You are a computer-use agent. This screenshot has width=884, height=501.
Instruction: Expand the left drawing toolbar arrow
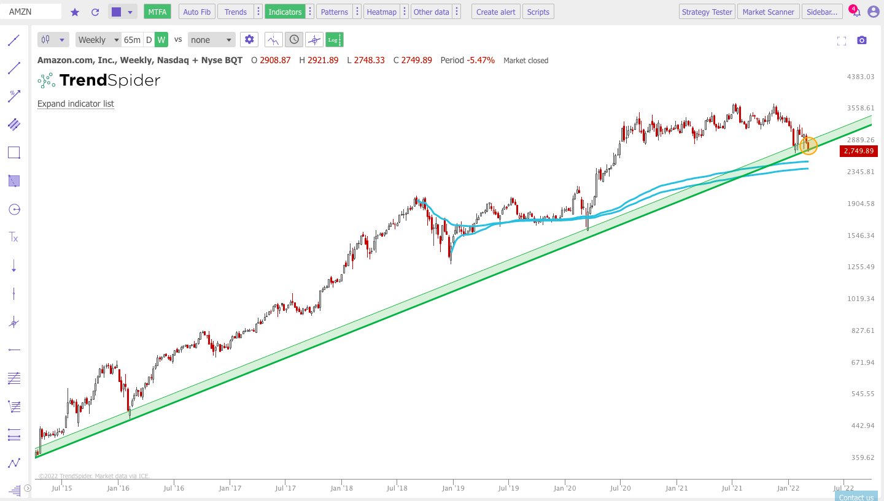click(x=28, y=489)
